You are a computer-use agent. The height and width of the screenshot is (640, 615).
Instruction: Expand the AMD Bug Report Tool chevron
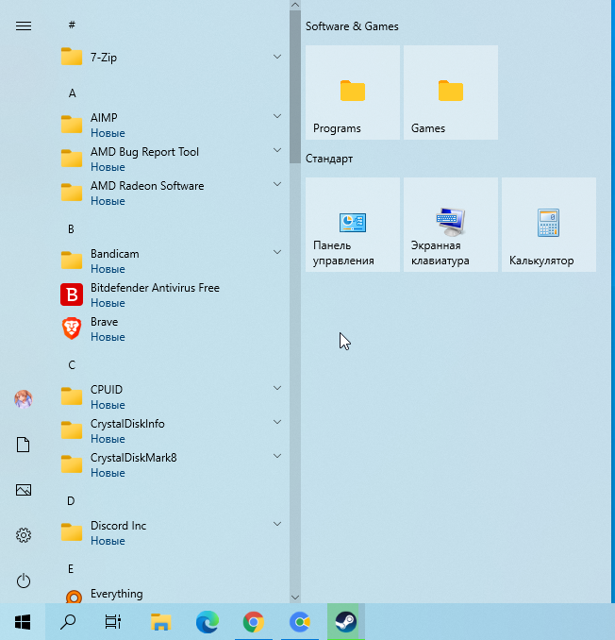(x=277, y=150)
